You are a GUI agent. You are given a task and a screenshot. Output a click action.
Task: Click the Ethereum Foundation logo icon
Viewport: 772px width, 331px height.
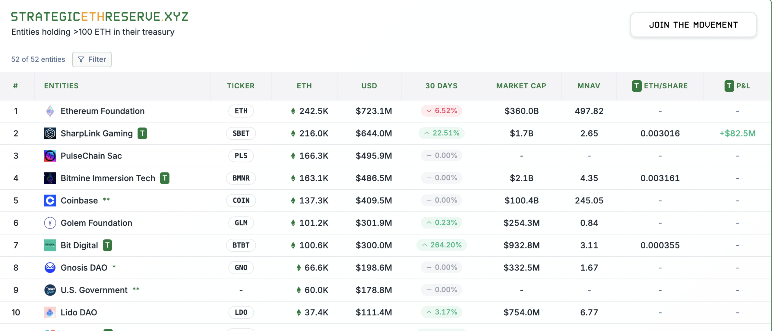pyautogui.click(x=50, y=111)
